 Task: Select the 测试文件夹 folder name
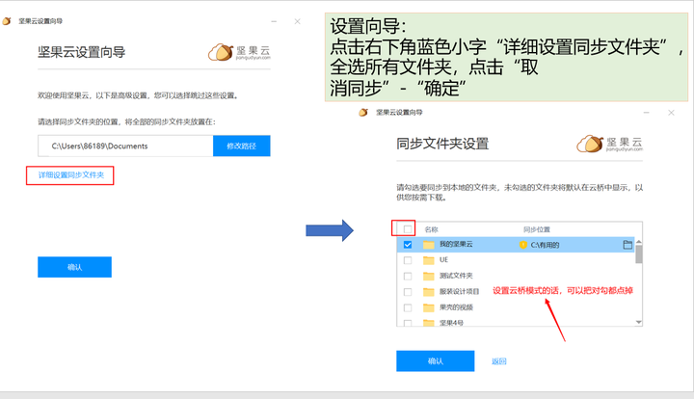[456, 276]
